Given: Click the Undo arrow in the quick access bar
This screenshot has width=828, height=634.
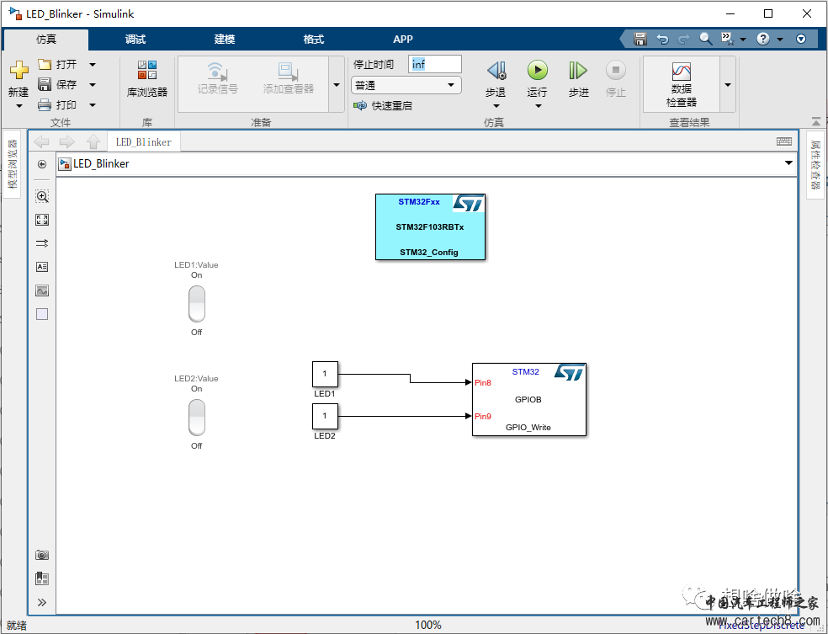Looking at the screenshot, I should [662, 39].
